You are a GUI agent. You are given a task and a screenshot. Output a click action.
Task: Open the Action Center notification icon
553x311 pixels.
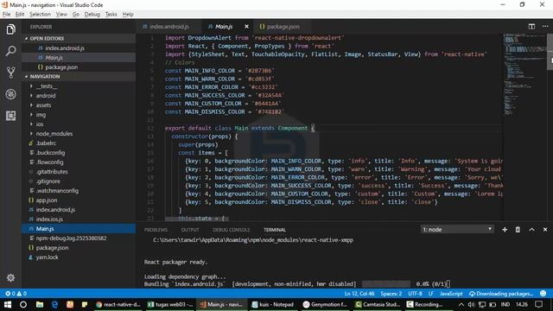[538, 304]
